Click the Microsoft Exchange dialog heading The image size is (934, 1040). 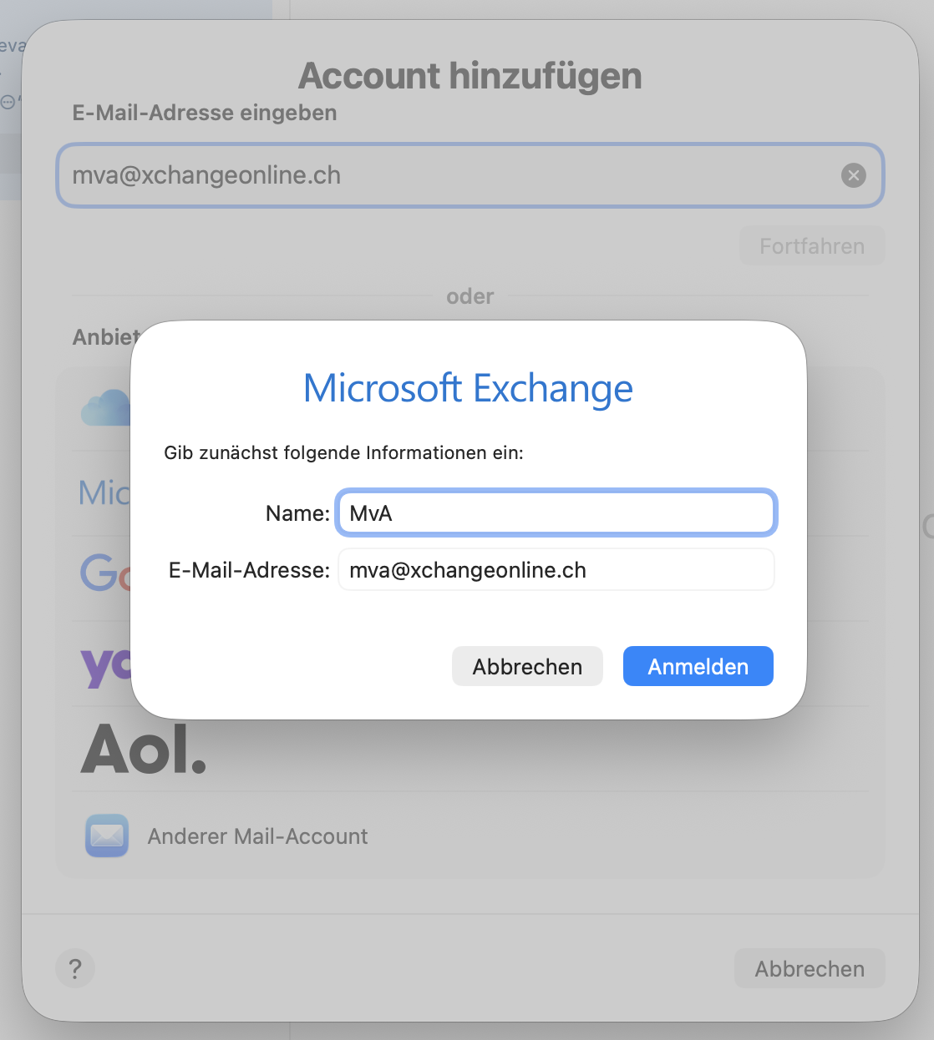[x=468, y=388]
